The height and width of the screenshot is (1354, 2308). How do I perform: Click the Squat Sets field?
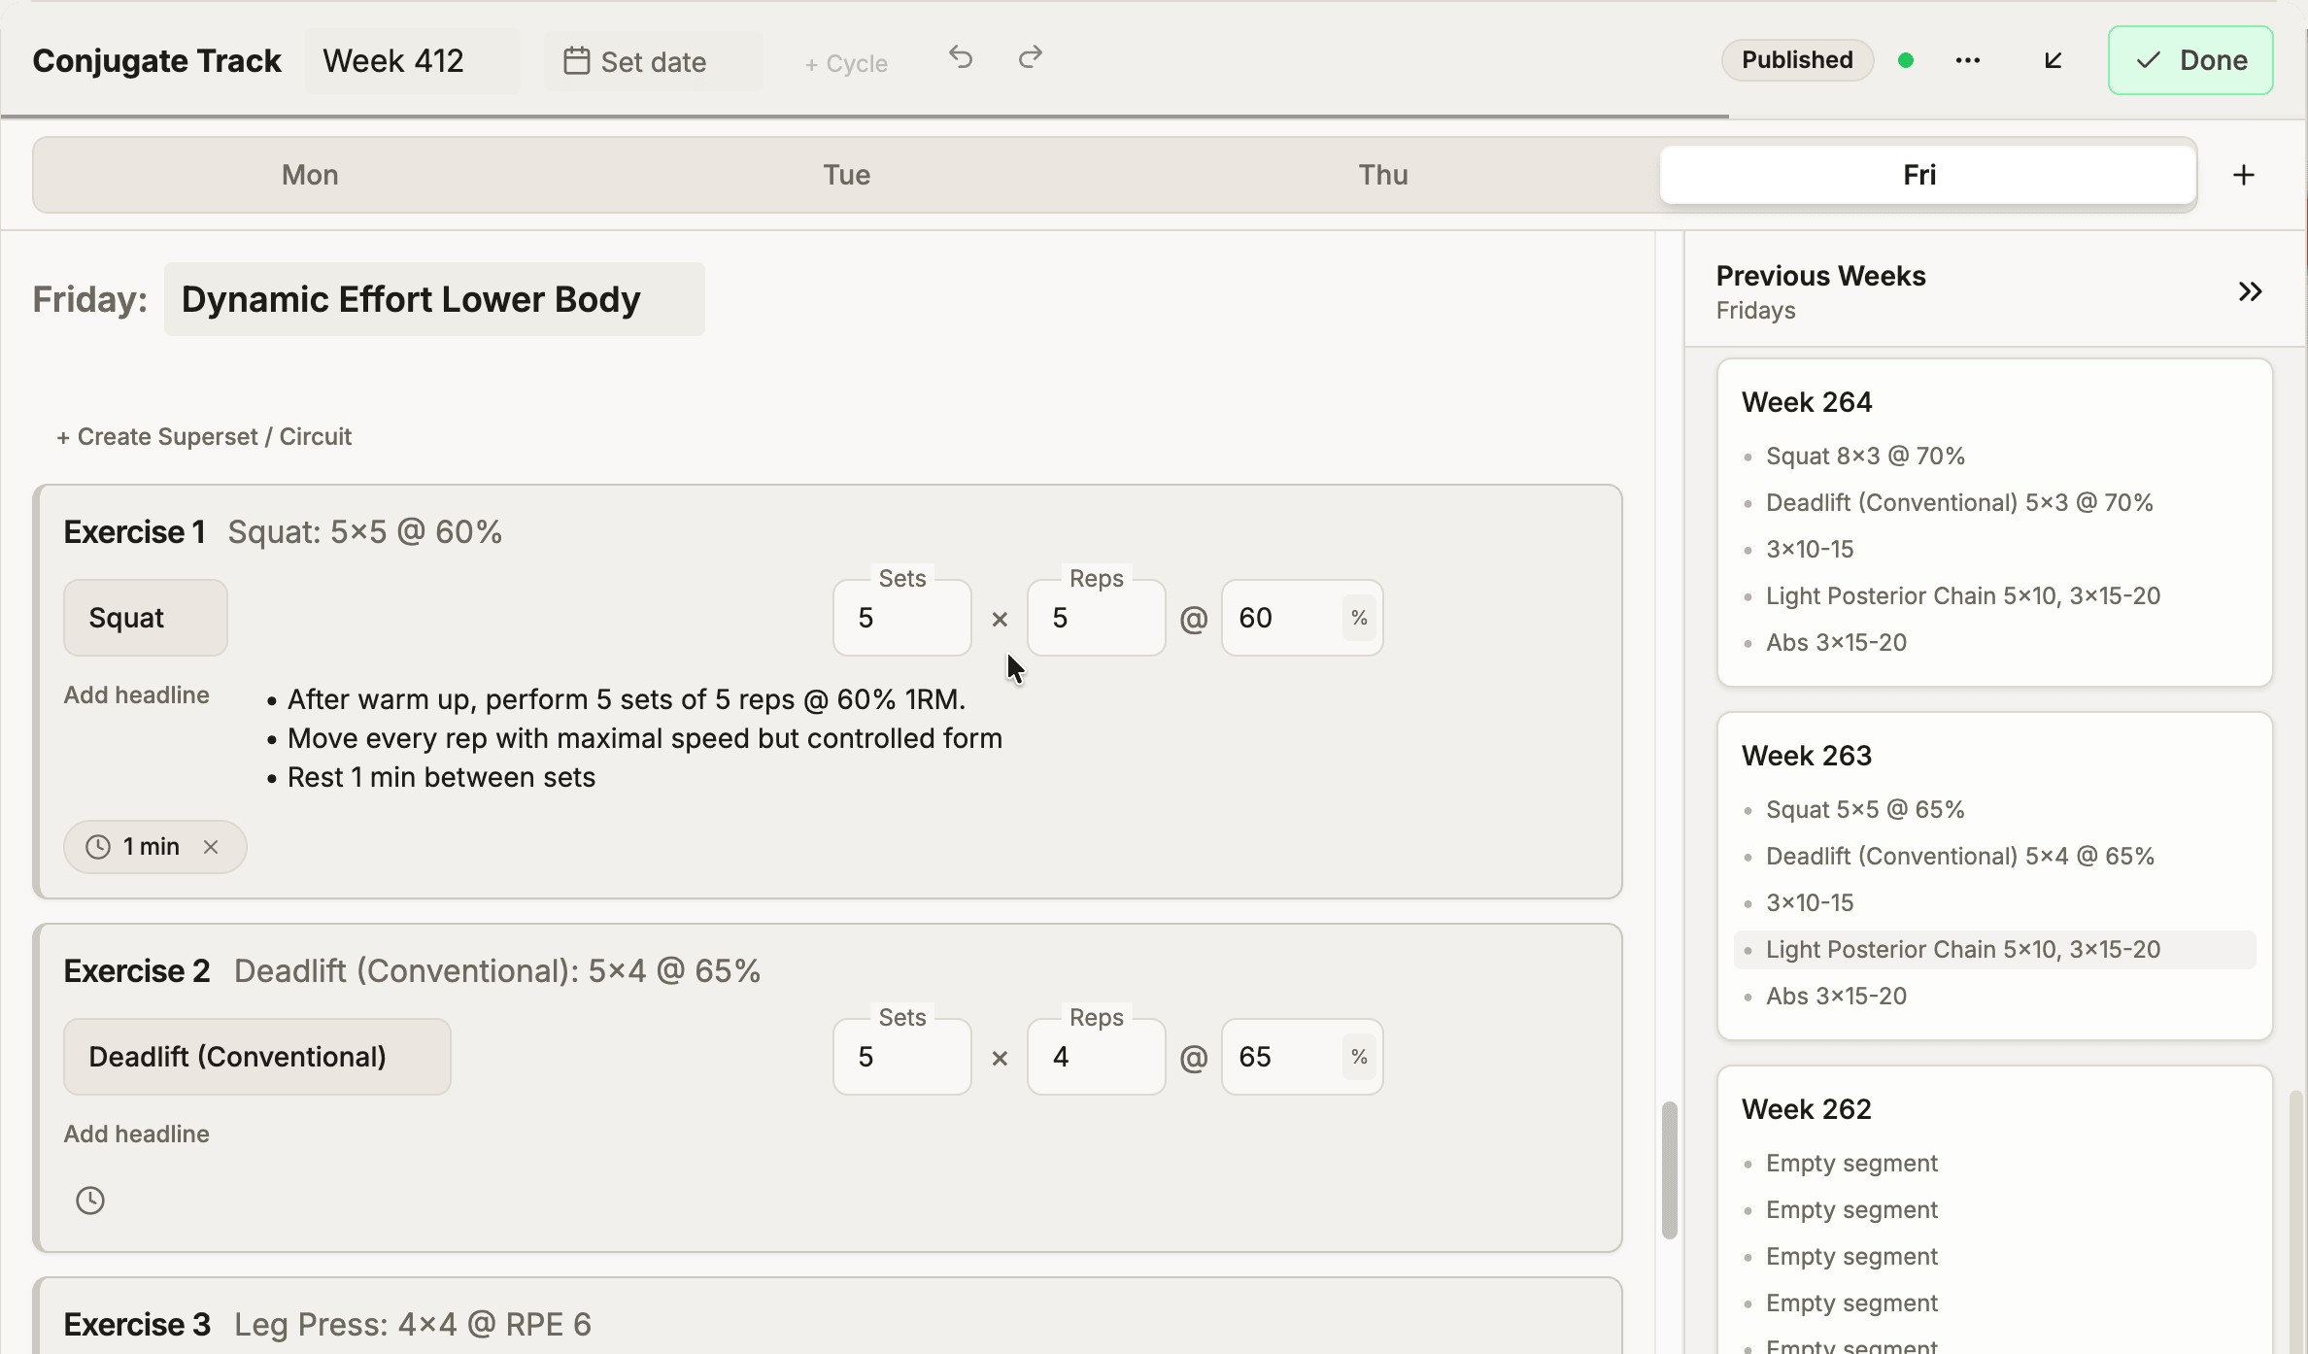tap(902, 618)
